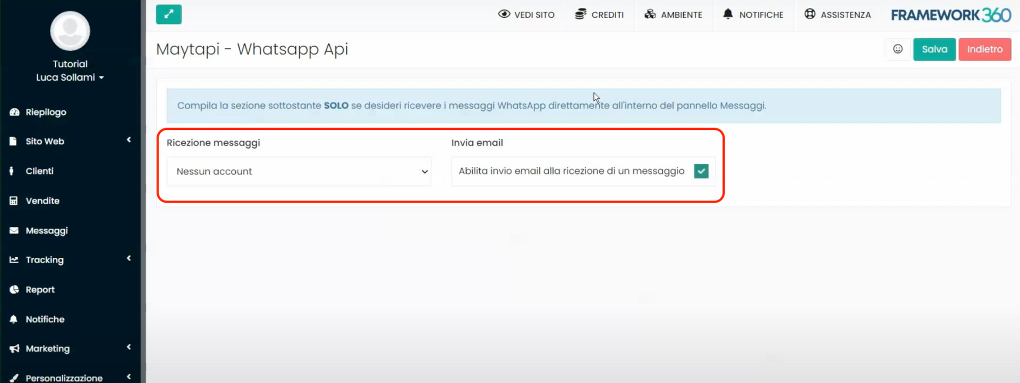Image resolution: width=1020 pixels, height=383 pixels.
Task: Open Vendite section in sidebar
Action: (x=42, y=201)
